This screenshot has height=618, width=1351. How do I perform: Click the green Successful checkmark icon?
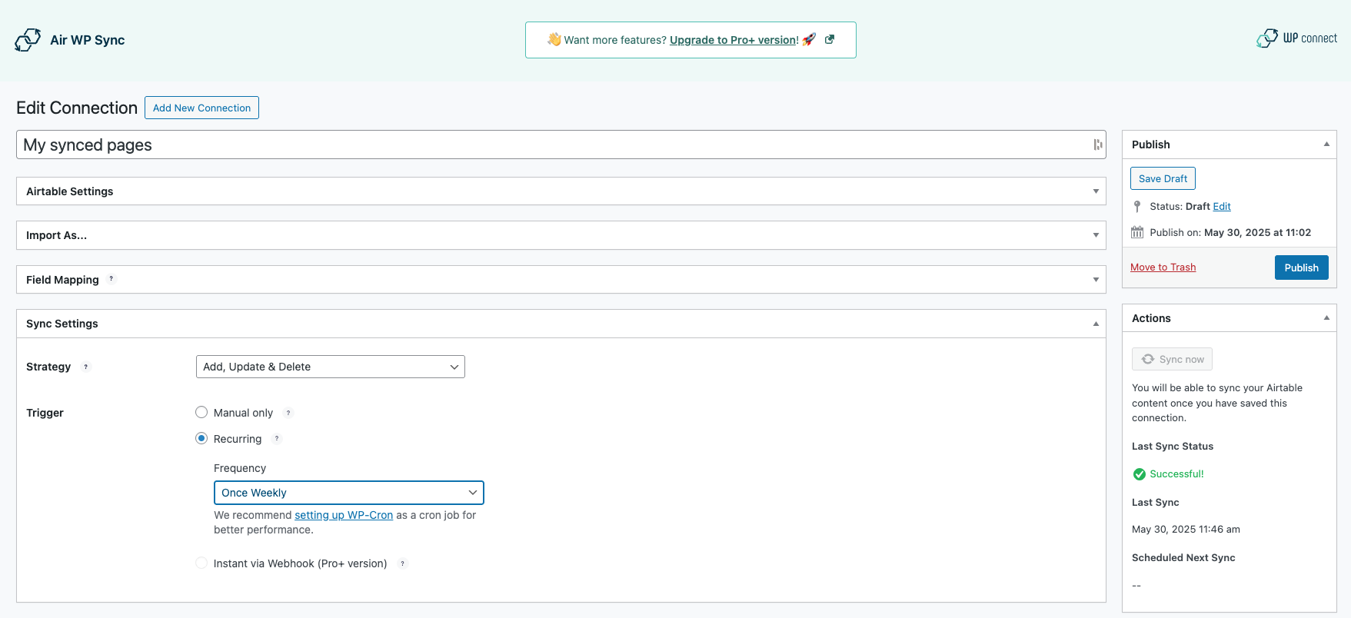(1140, 474)
